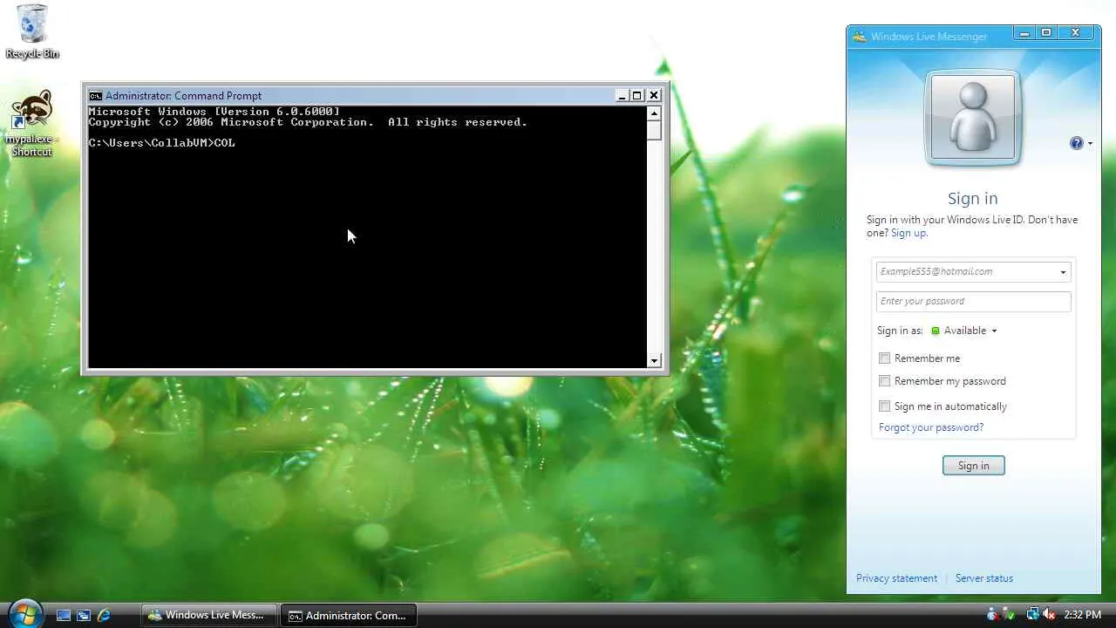Click the Command Prompt scroll down arrow
Screen dimensions: 1116x628
654,361
